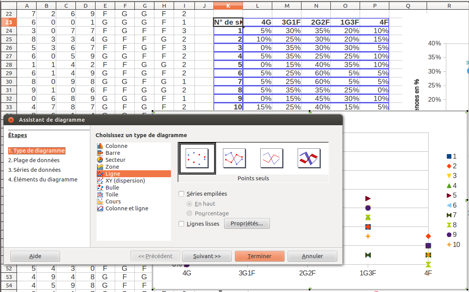
Task: Click the blue square legend marker for series 1
Action: click(x=449, y=156)
